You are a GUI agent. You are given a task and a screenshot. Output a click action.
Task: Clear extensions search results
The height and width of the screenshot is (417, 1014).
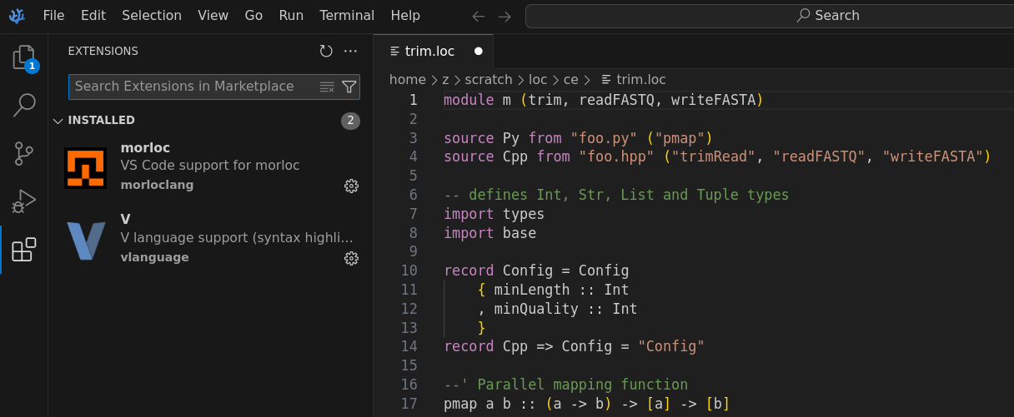click(x=327, y=87)
